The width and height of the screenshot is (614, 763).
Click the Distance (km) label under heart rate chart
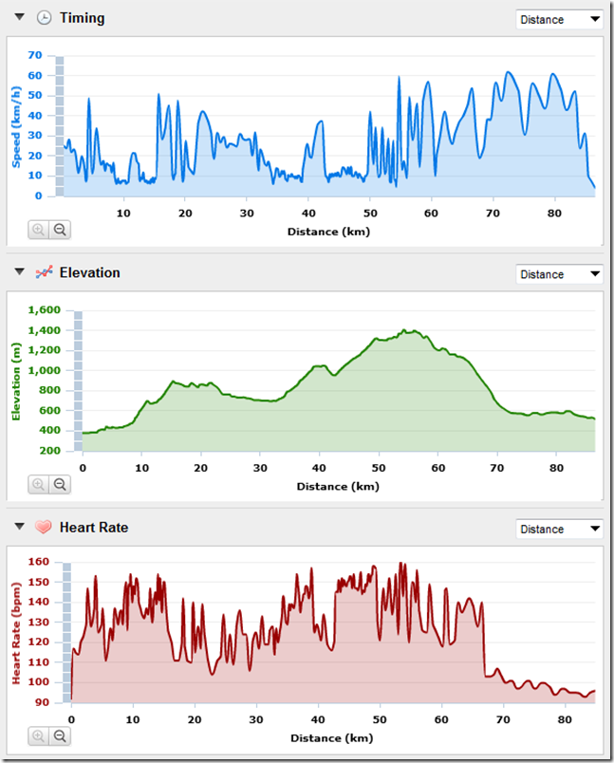pyautogui.click(x=332, y=738)
